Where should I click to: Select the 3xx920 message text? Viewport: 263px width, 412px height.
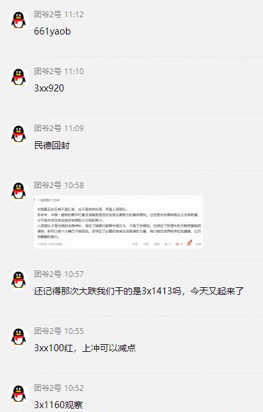coord(49,88)
